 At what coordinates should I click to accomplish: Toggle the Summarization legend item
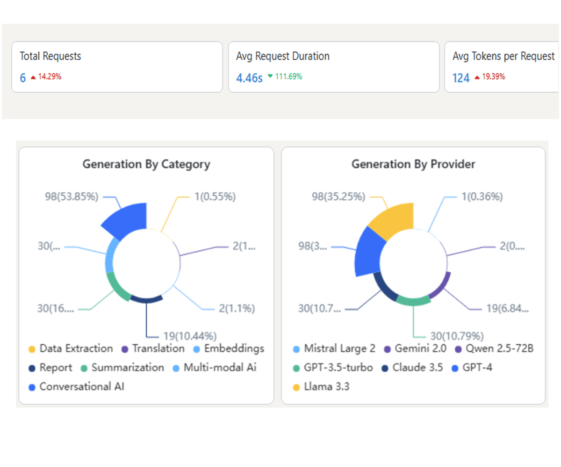point(122,368)
